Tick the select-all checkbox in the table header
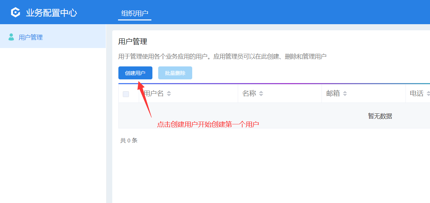The height and width of the screenshot is (203, 430). click(x=126, y=94)
